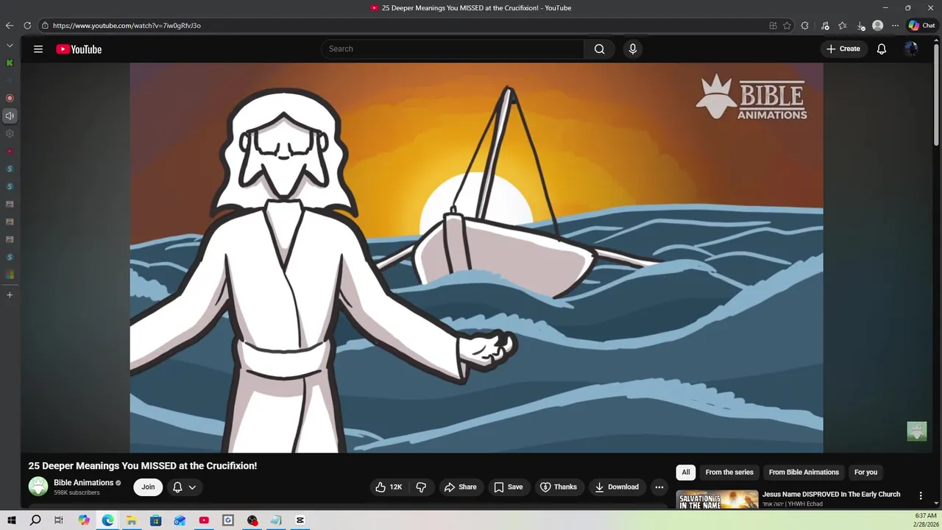Click the Bible Animations subscribe watermark overlay
Screen dimensions: 942x530
tap(916, 431)
